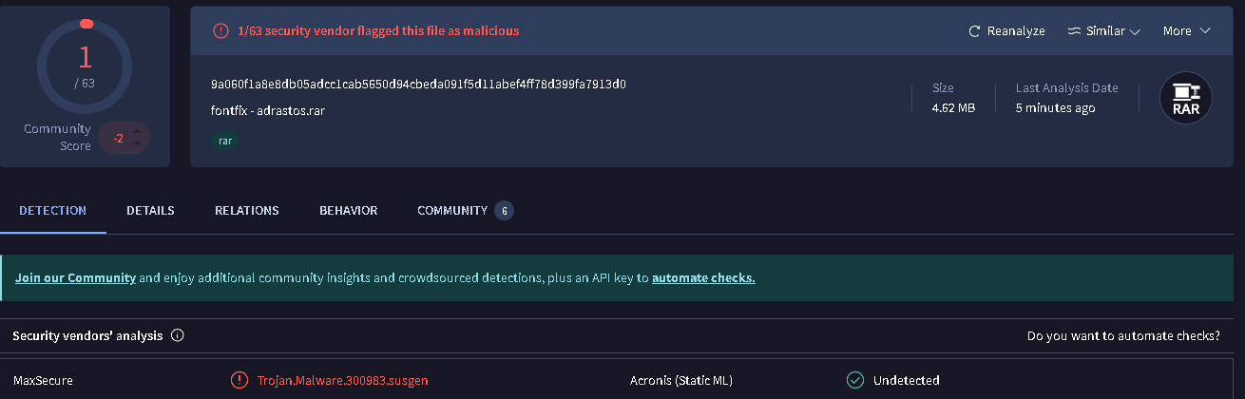Switch to the Details tab
This screenshot has height=399, width=1245.
[150, 210]
